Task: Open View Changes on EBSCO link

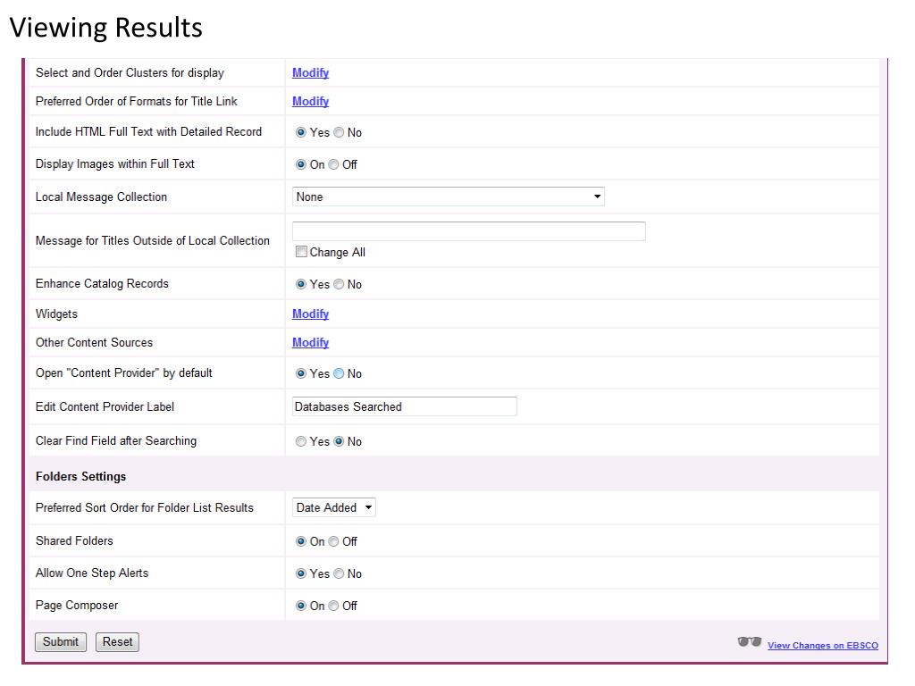Action: pos(822,646)
